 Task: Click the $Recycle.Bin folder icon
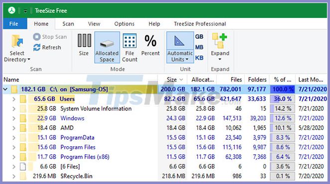(23, 176)
